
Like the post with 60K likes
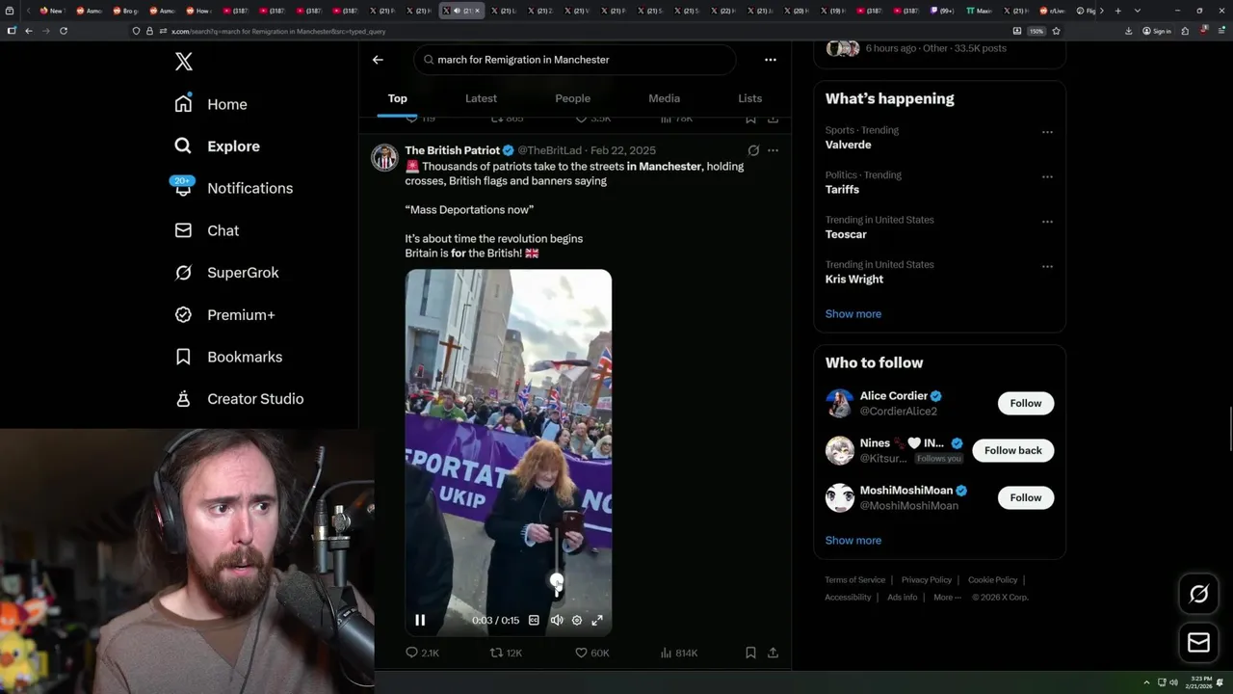pos(591,653)
